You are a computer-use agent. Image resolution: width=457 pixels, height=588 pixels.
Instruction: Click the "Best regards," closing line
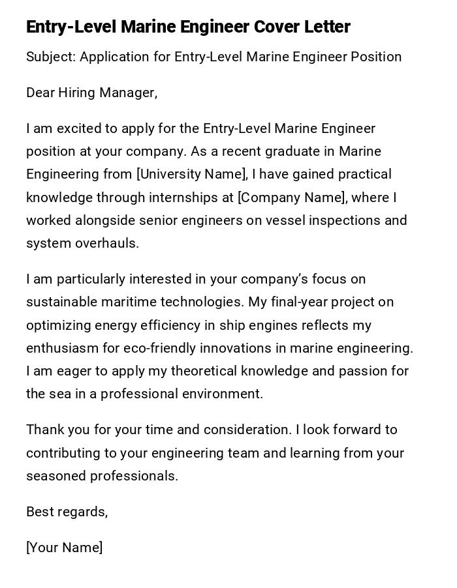point(67,512)
